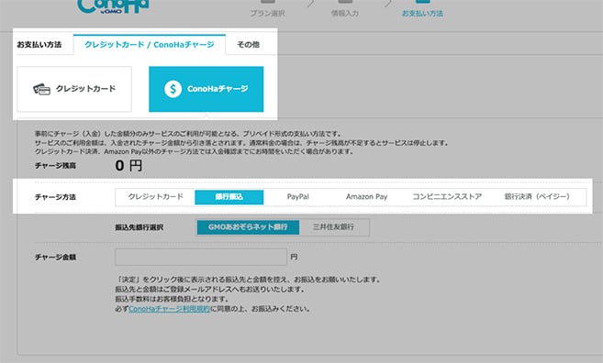The height and width of the screenshot is (363, 603).
Task: Click the dollar coin icon in ConoHaチャージ button
Action: click(x=173, y=89)
